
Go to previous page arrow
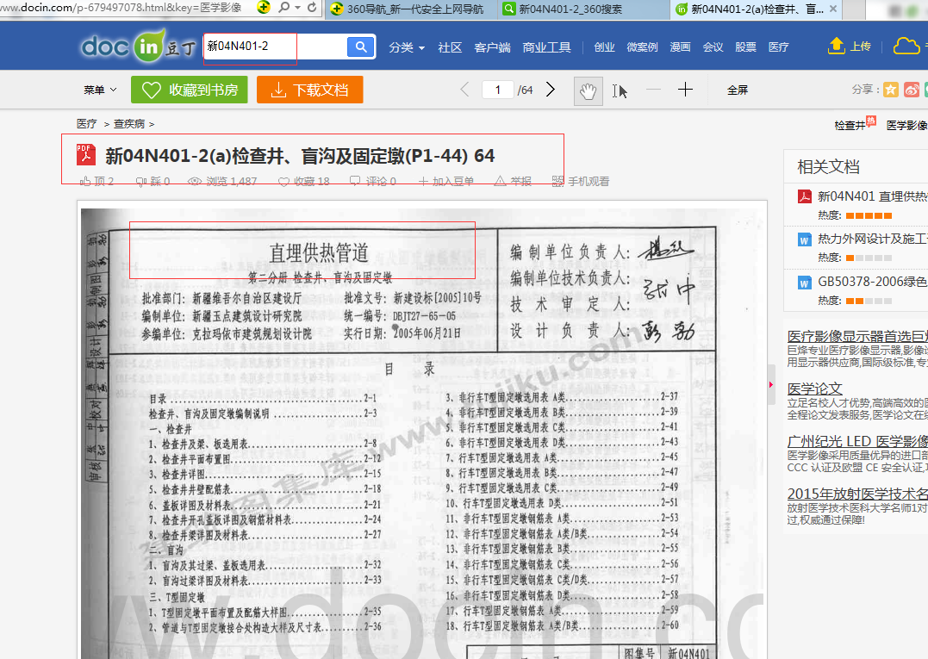tap(464, 90)
